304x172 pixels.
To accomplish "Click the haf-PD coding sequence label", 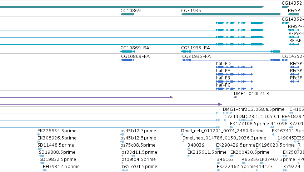I will point(223,64).
